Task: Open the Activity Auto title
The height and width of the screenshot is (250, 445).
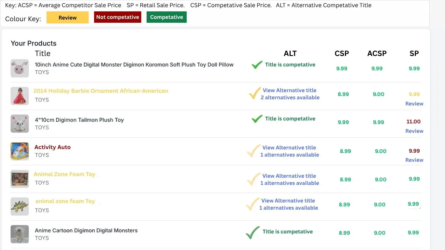Action: click(52, 147)
